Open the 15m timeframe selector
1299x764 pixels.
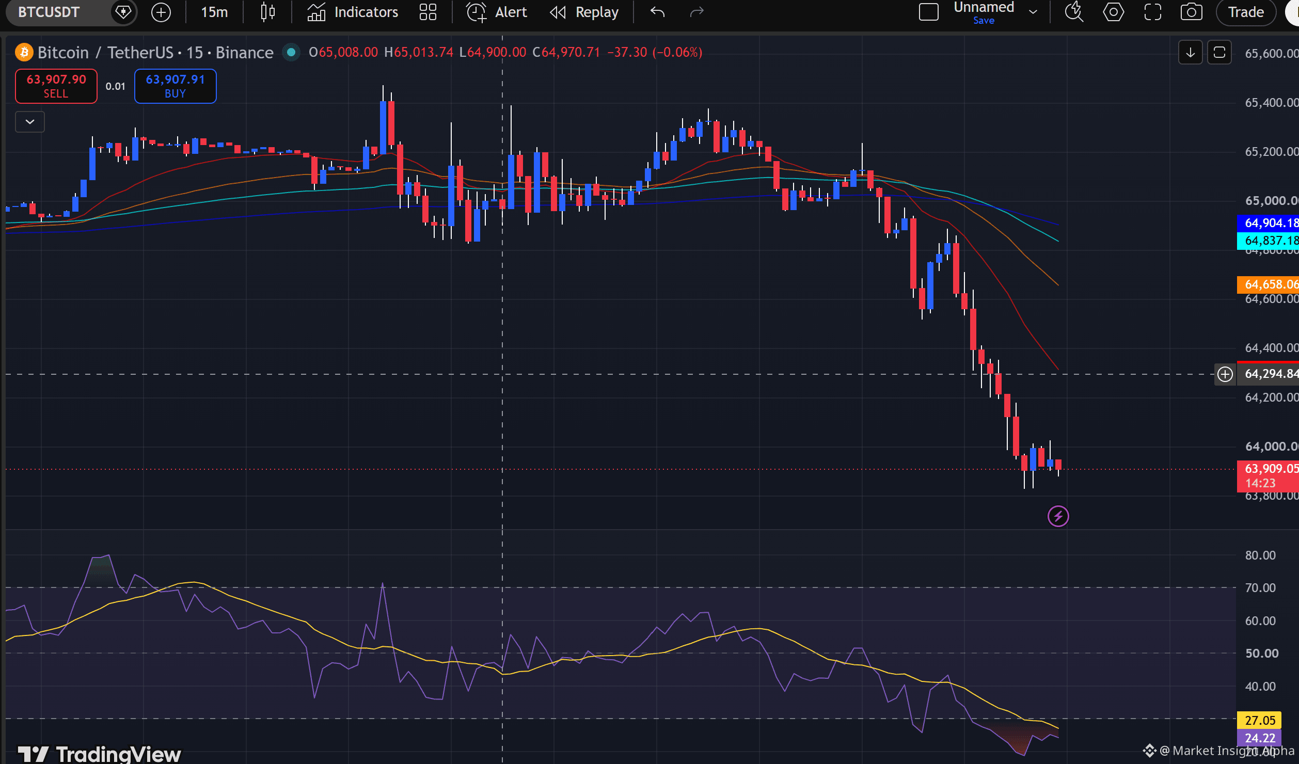click(214, 12)
